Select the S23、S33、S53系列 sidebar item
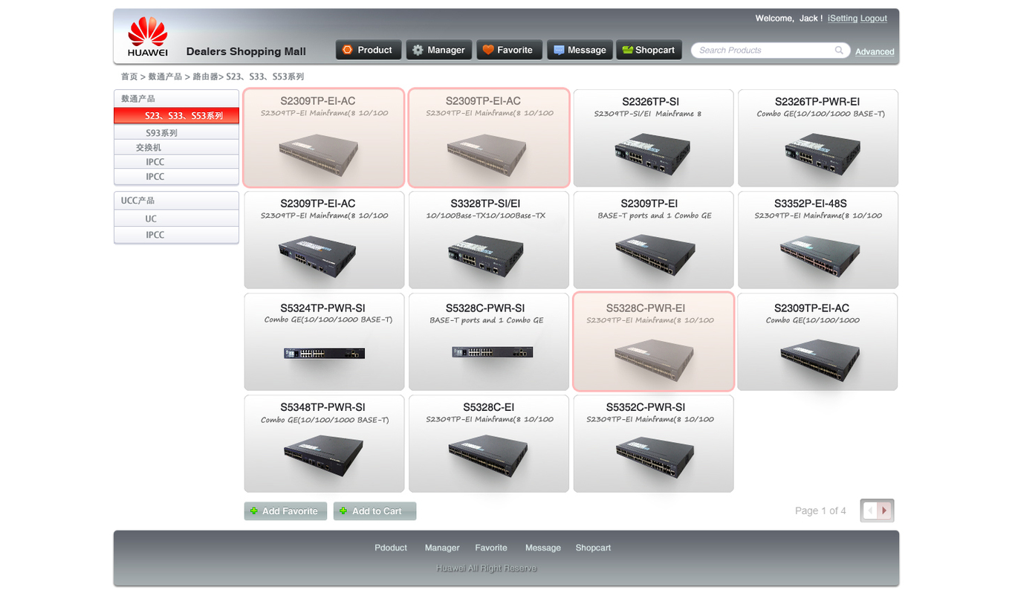1015x616 pixels. click(176, 116)
